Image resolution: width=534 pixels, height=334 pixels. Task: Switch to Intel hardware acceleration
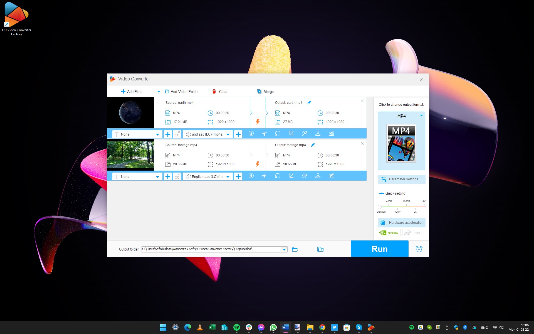click(x=414, y=233)
